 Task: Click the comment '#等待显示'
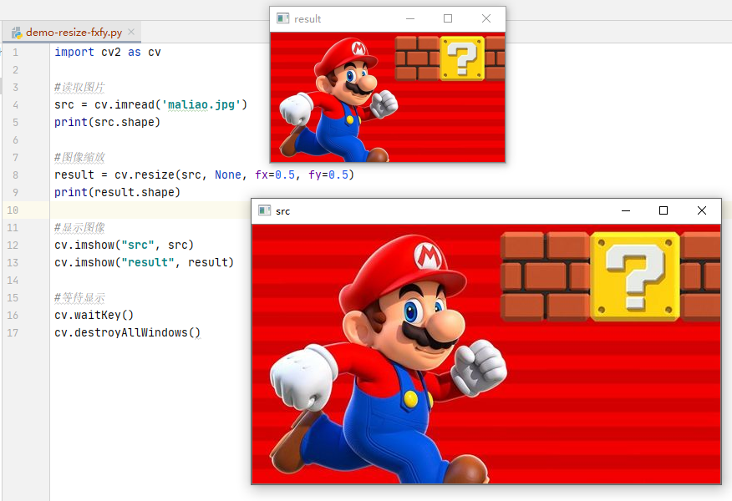coord(79,297)
